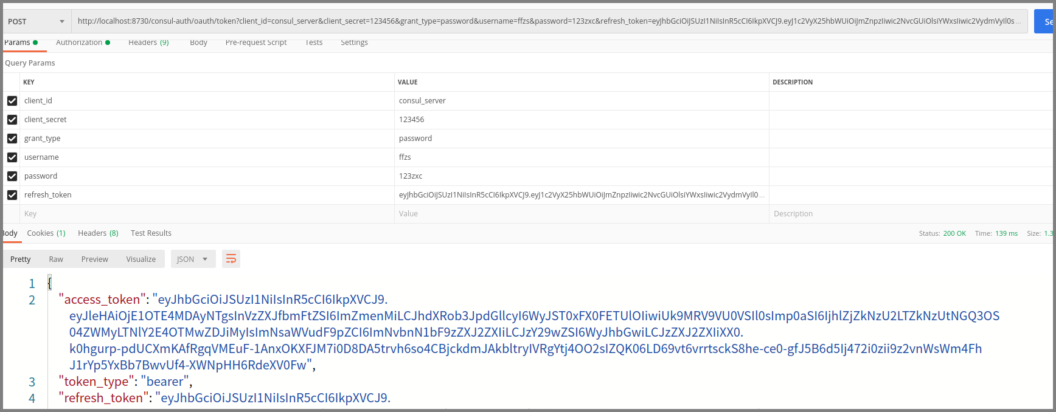Select the Preview view button
The height and width of the screenshot is (412, 1056).
[95, 259]
